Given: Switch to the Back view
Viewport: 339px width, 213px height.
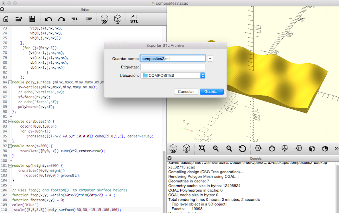Looking at the screenshot, I should 325,148.
